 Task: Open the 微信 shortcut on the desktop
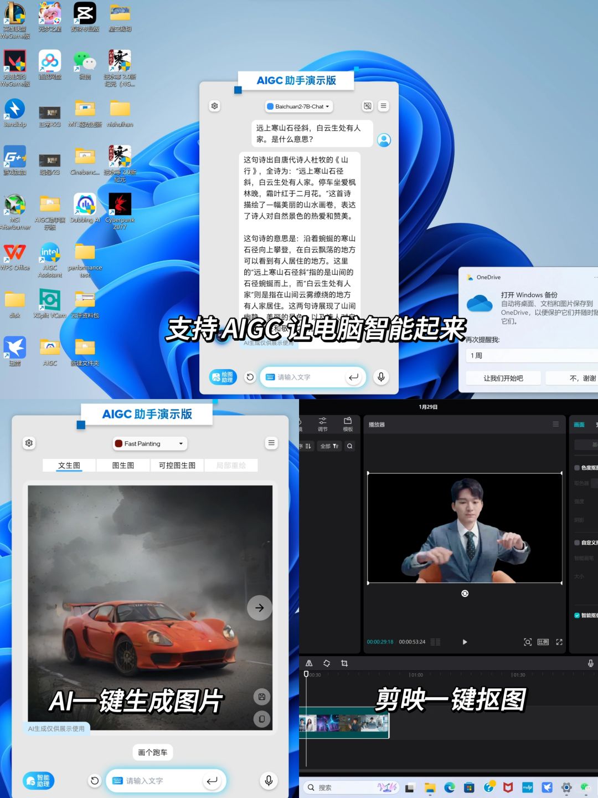(x=85, y=65)
